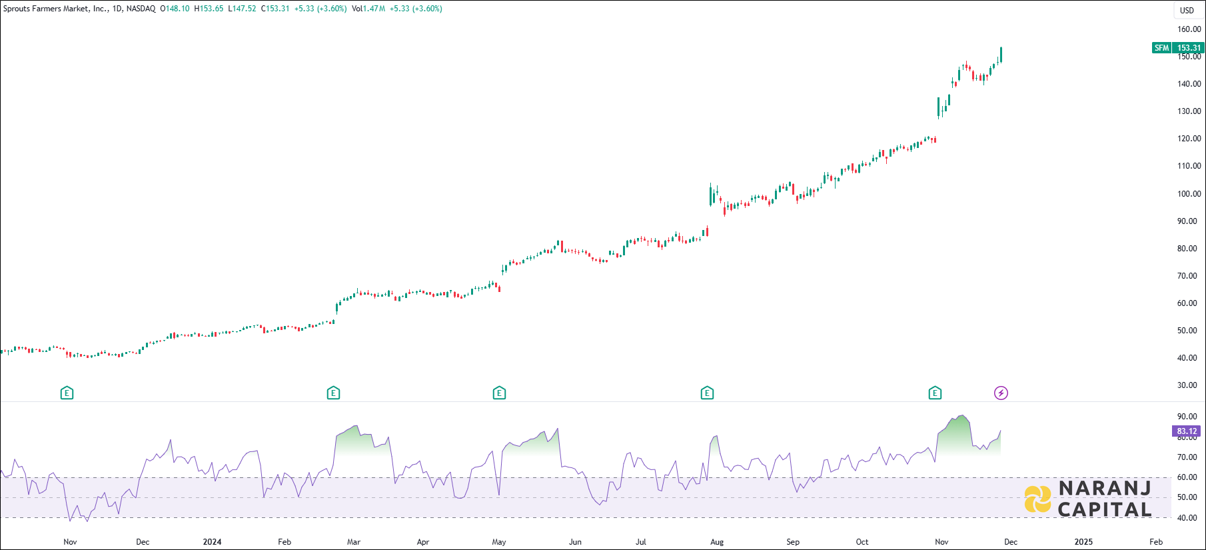Select the 1D interval in chart header
This screenshot has width=1206, height=550.
click(117, 9)
